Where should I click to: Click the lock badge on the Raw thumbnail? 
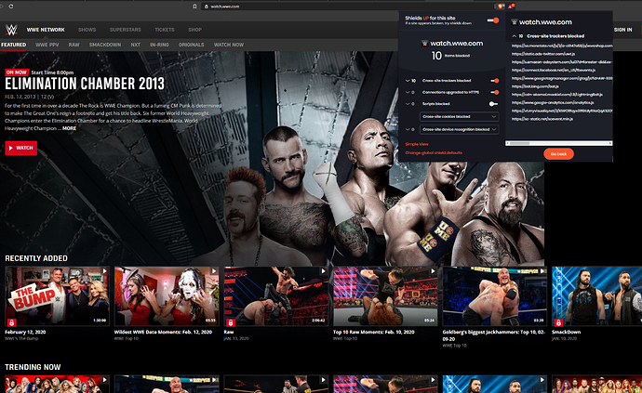click(x=231, y=322)
